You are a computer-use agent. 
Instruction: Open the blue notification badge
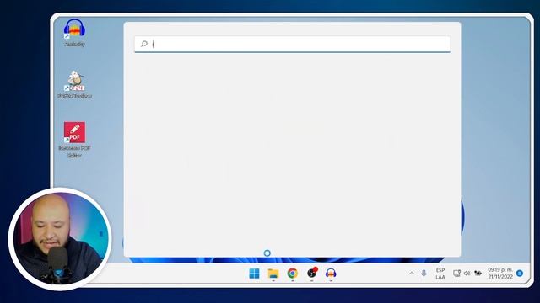tap(520, 274)
